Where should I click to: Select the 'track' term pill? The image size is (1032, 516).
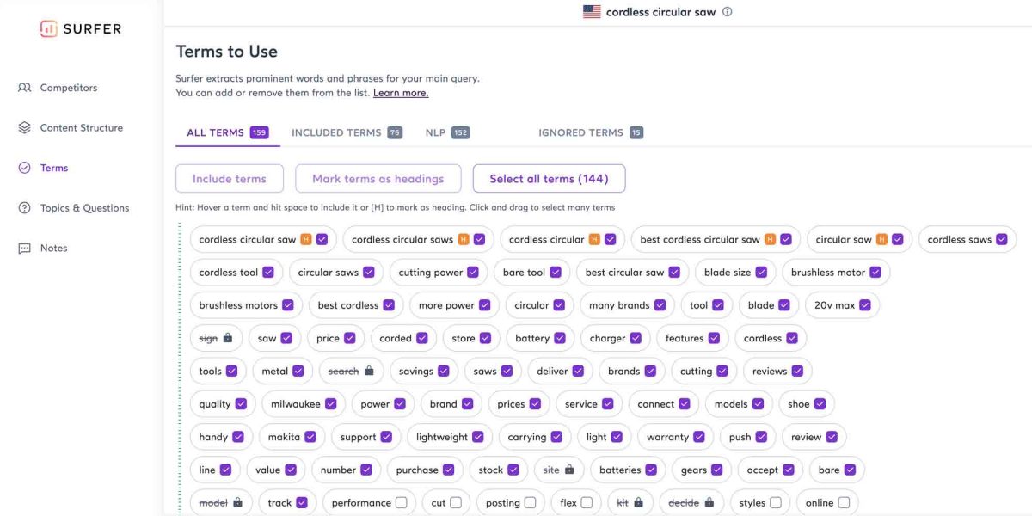[287, 502]
